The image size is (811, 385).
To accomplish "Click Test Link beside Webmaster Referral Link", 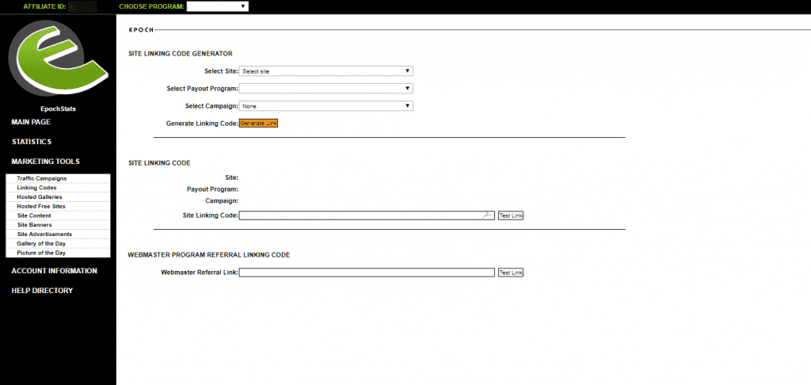I will 510,273.
